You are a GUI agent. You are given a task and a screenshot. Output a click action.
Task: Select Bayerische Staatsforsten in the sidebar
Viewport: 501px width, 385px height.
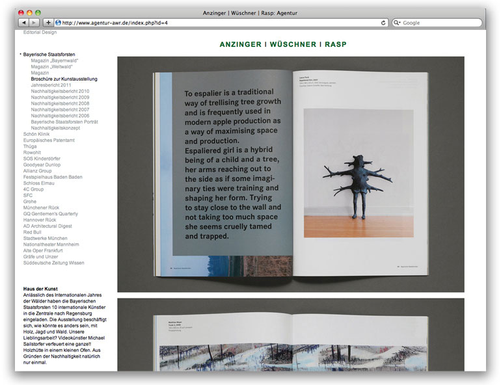[49, 55]
